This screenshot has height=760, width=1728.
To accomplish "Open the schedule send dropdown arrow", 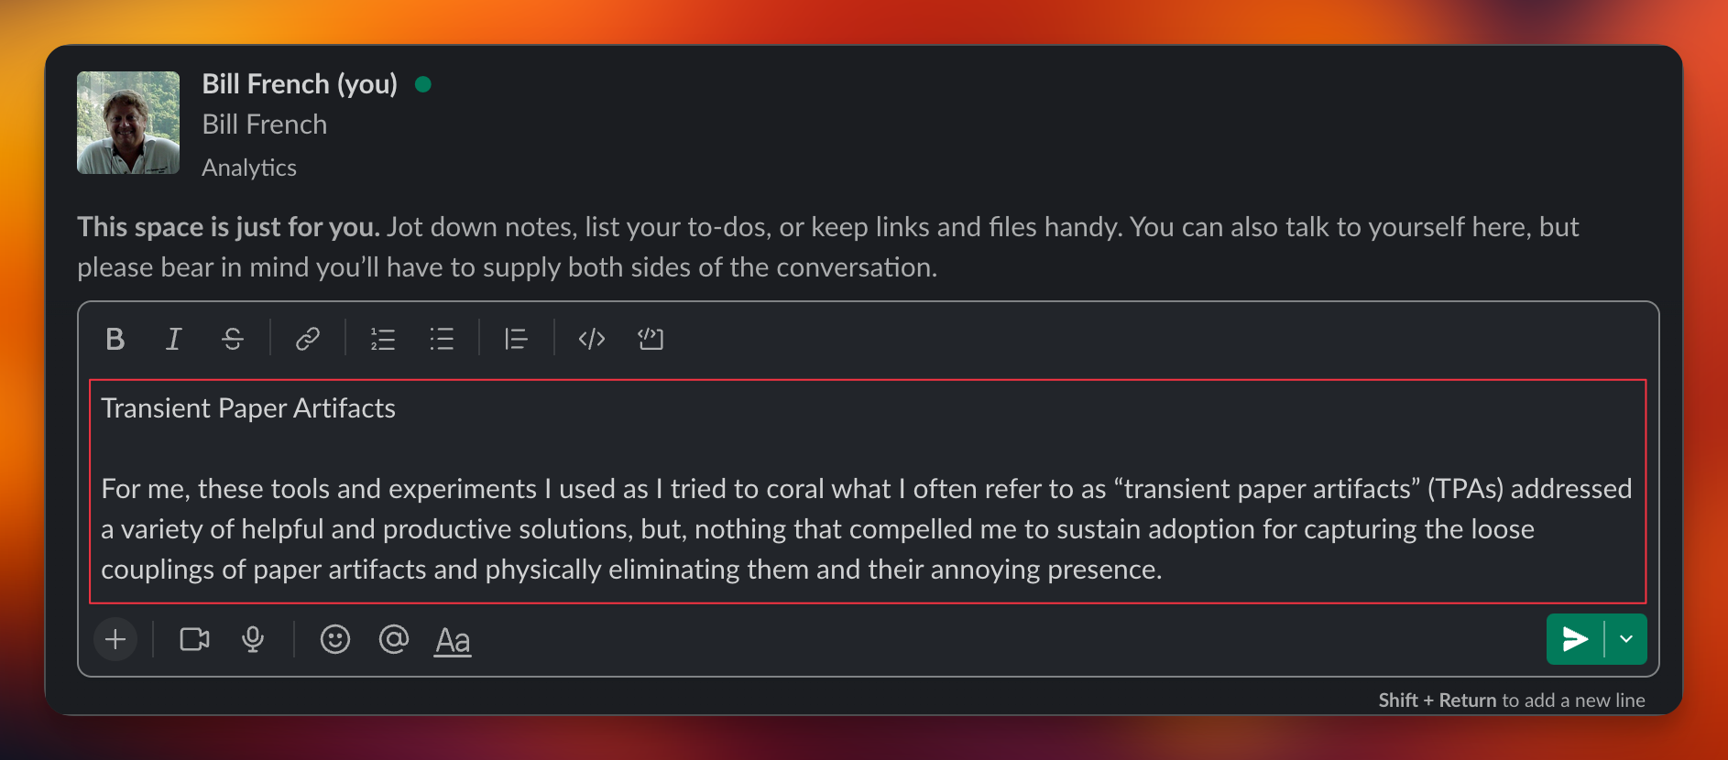I will click(1626, 639).
